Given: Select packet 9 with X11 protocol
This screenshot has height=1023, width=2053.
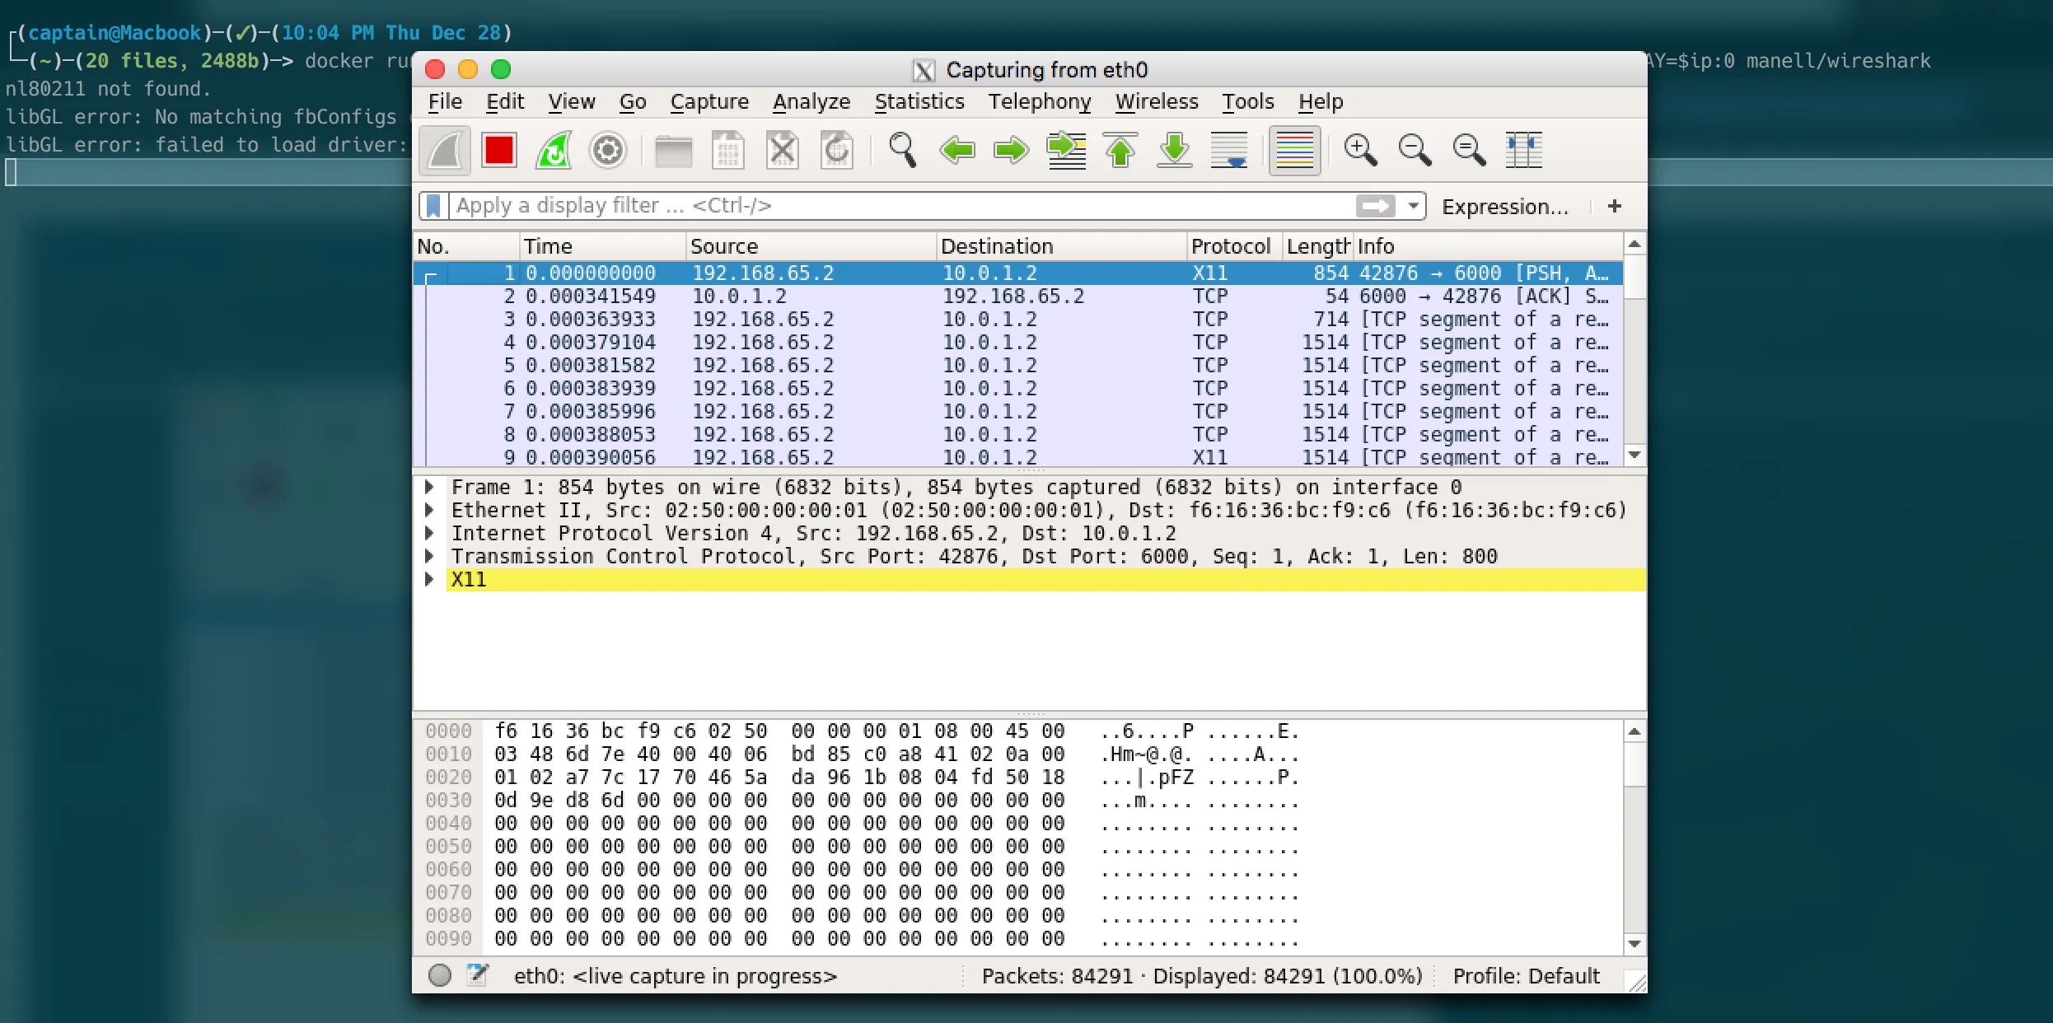Looking at the screenshot, I should point(1018,457).
